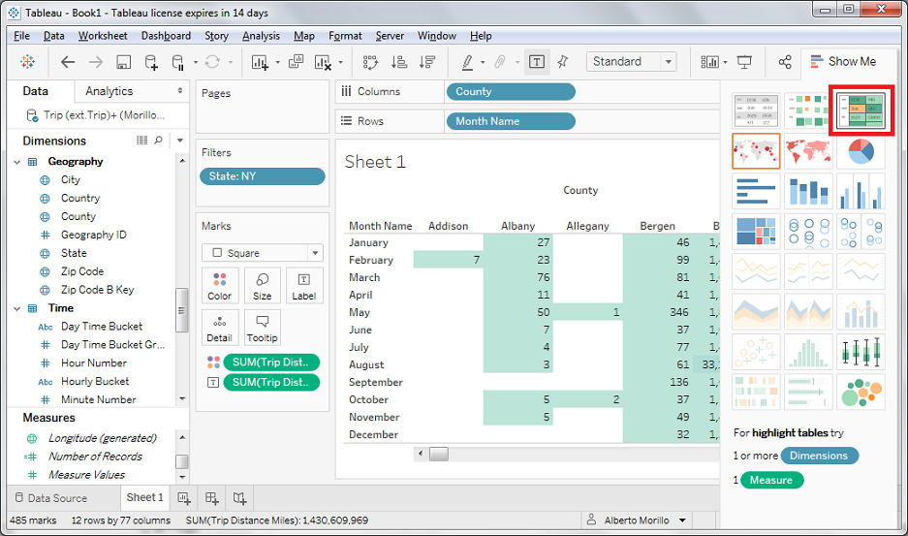The image size is (908, 536).
Task: Open the Data pane tab options arrows
Action: tap(180, 91)
